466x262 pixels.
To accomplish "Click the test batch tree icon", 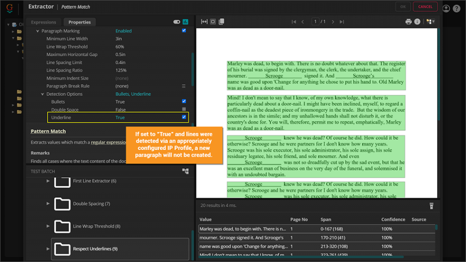I will point(185,171).
